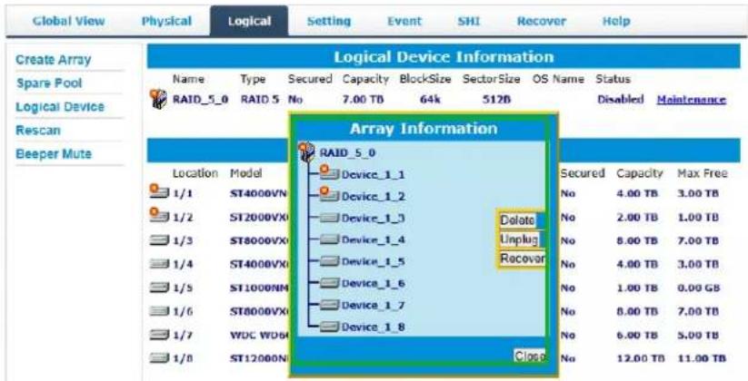Viewport: 748px width, 381px height.
Task: Click the 6.00 TB capacity value
Action: pos(637,335)
